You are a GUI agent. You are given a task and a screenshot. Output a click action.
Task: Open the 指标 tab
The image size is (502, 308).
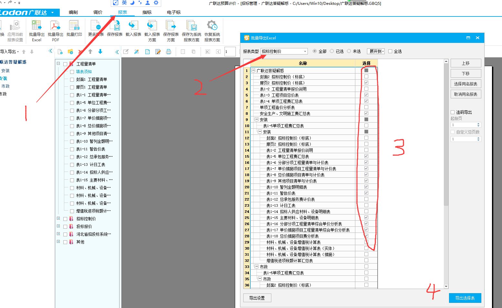coord(147,12)
